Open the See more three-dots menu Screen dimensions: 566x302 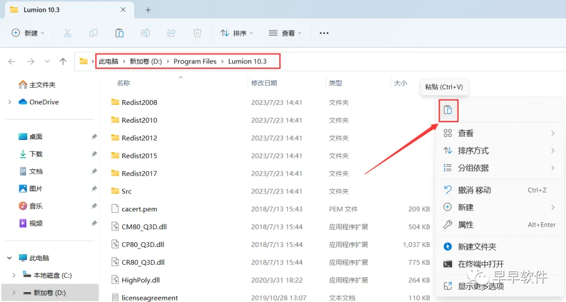[324, 33]
